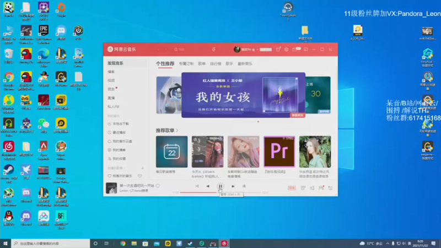This screenshot has width=441, height=248.
Task: Open the lyrics display icon in player bar
Action: pos(244,186)
